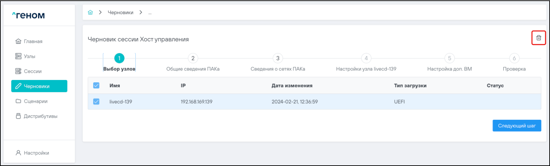
Task: Click the trash icon to delete draft
Action: tap(538, 38)
